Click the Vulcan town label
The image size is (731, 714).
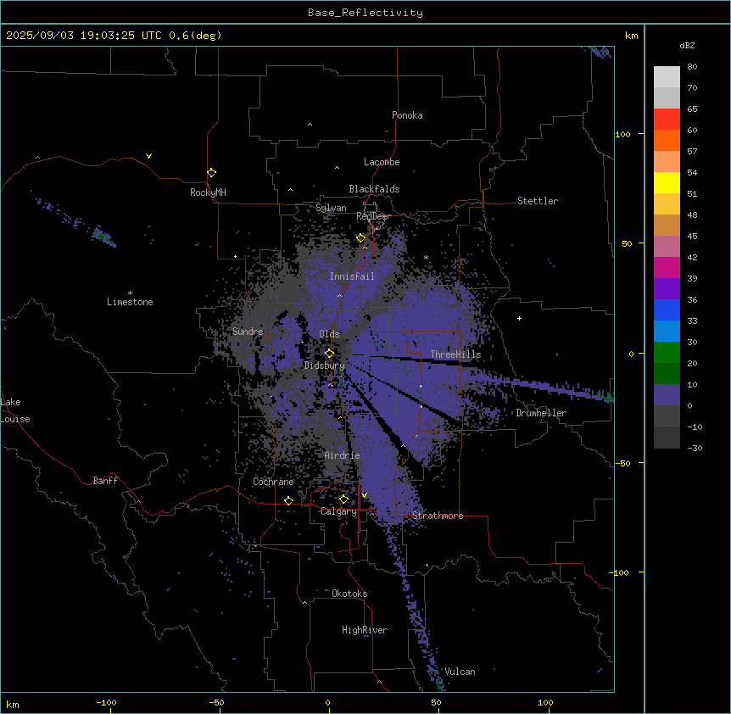pyautogui.click(x=460, y=672)
